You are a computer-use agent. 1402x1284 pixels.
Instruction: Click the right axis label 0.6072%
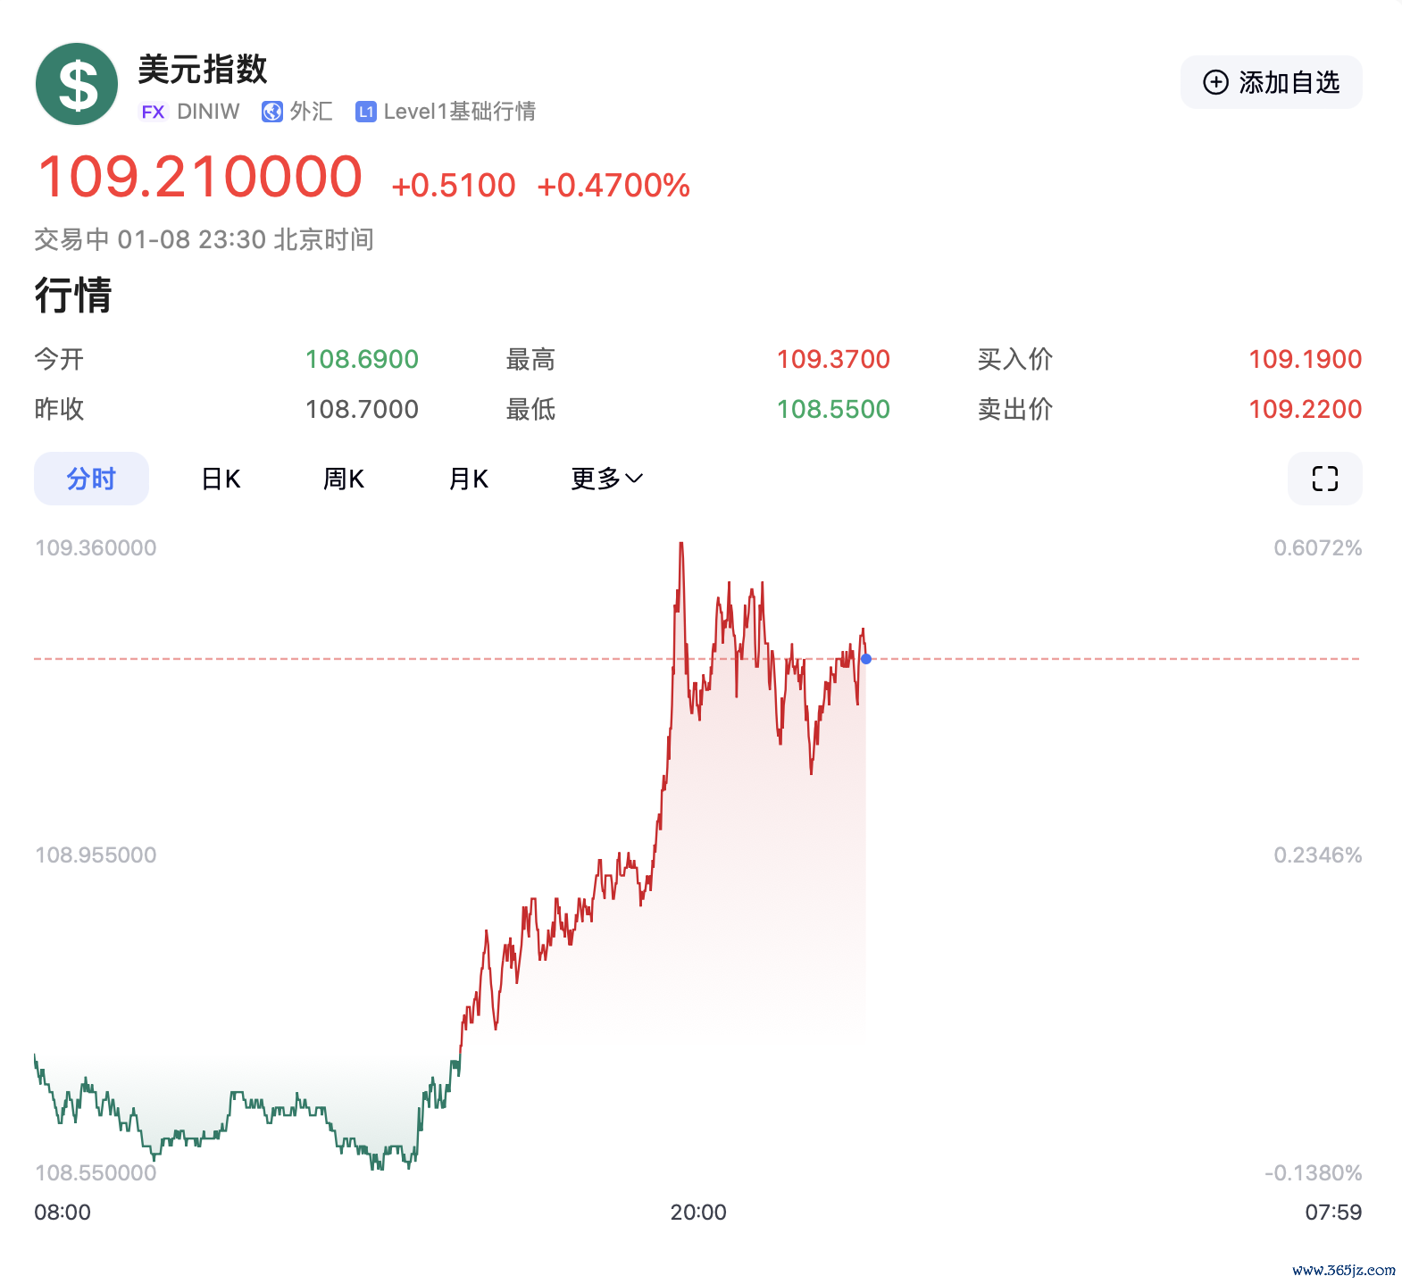[1317, 547]
